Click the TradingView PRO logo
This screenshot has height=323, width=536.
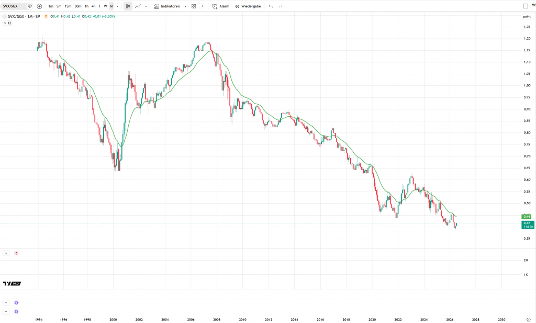(12, 283)
